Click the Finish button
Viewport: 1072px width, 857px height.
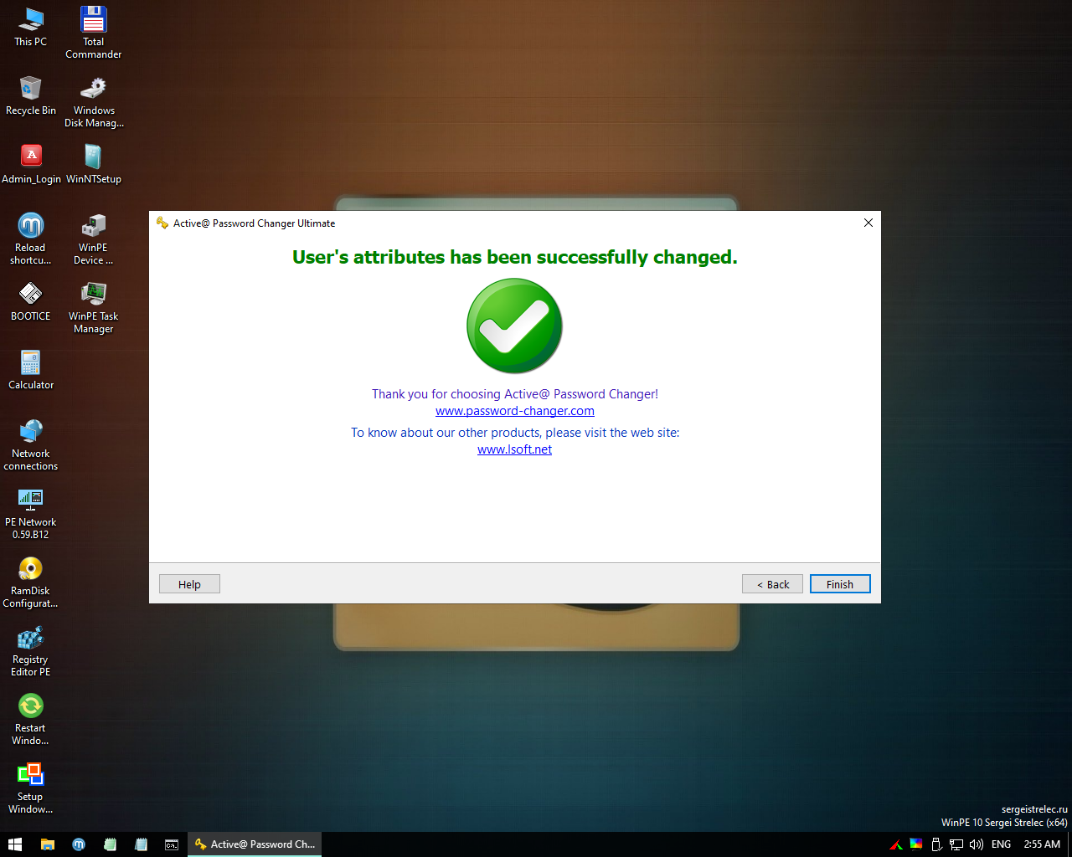point(840,584)
